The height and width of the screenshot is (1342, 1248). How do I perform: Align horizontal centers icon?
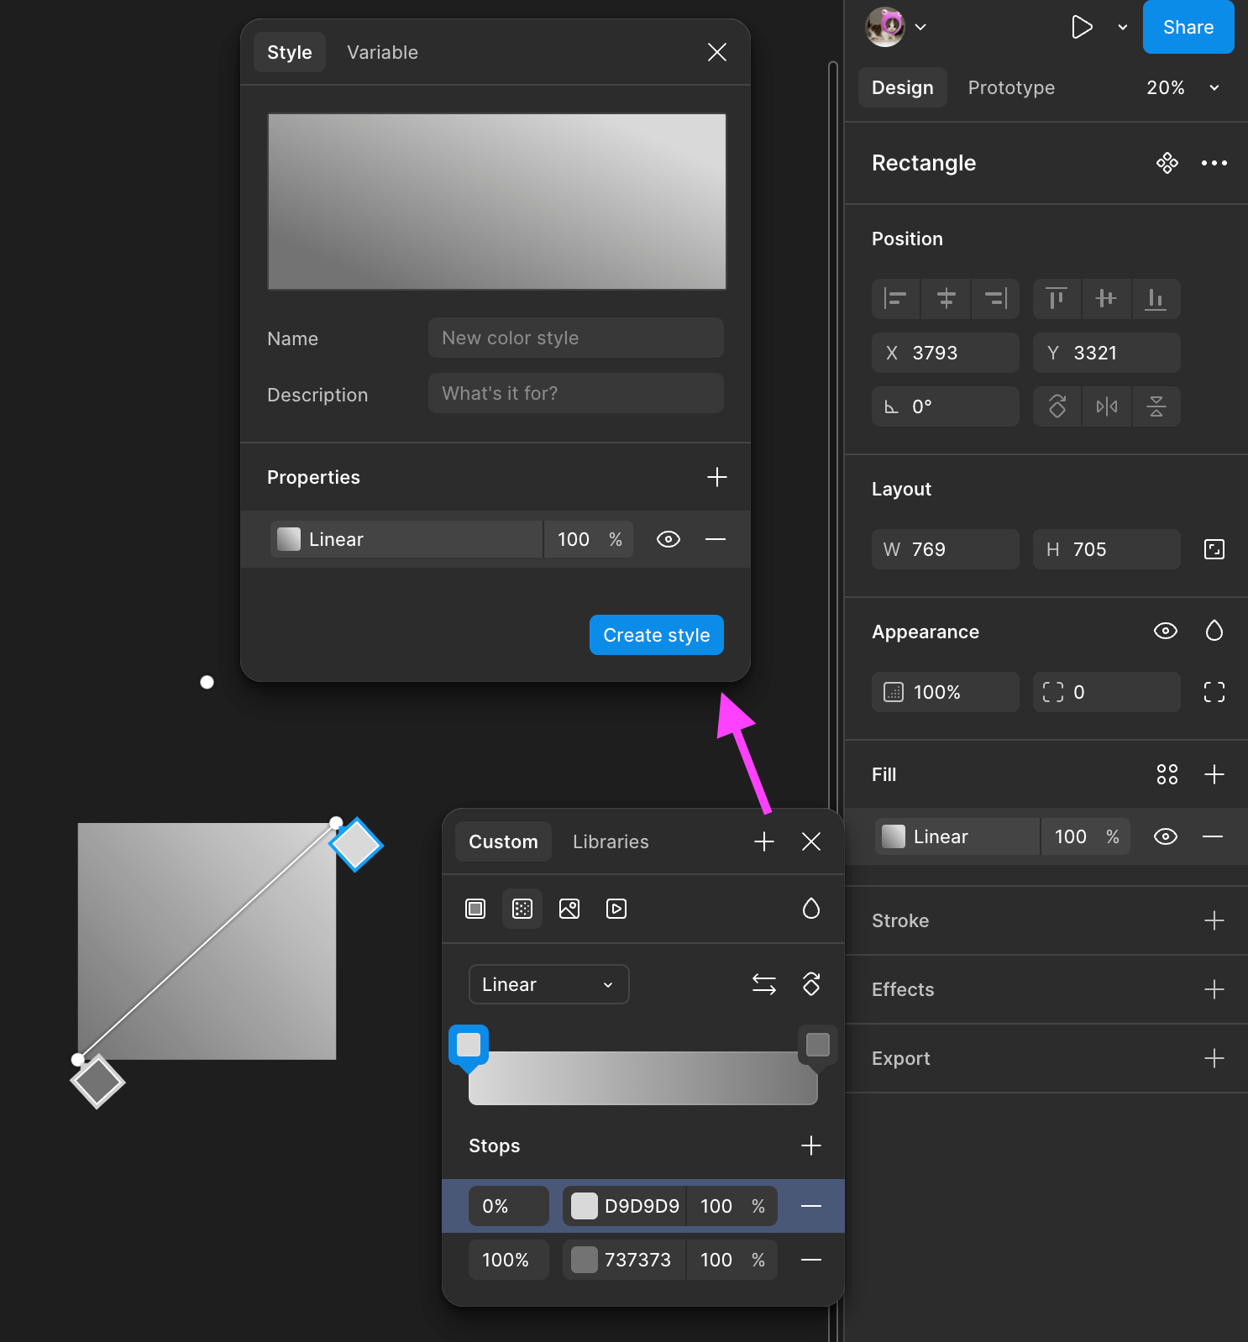946,299
